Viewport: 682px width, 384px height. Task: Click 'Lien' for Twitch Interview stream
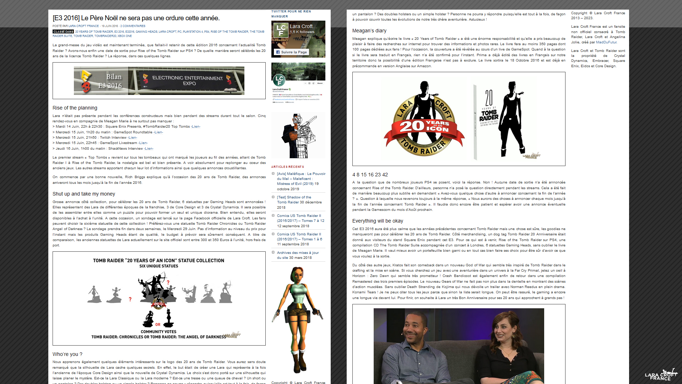(x=132, y=138)
